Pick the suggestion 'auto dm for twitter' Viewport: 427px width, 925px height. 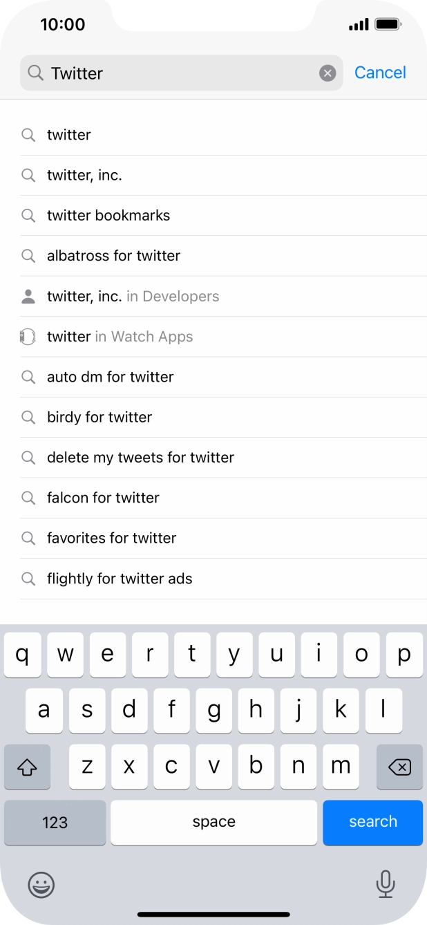pyautogui.click(x=111, y=377)
